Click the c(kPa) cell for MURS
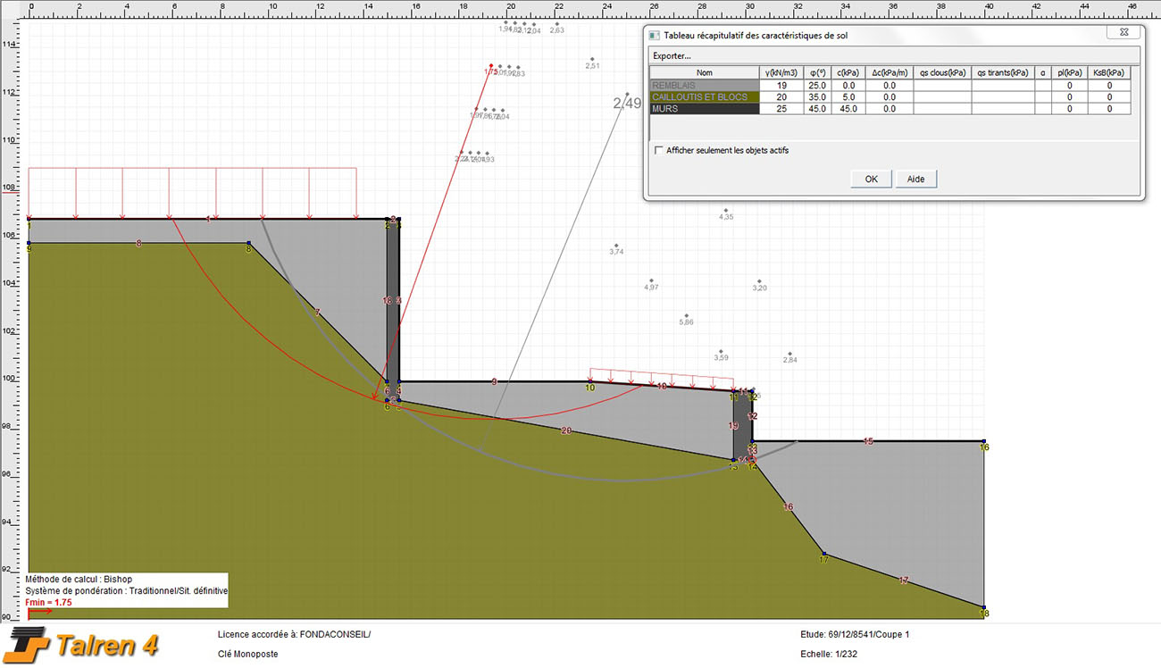Viewport: 1161px width, 668px height. tap(848, 109)
